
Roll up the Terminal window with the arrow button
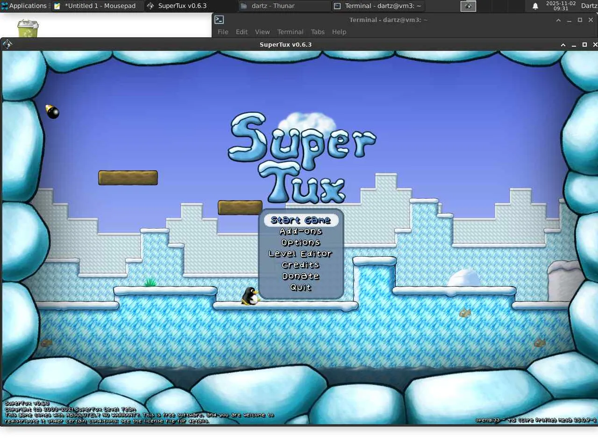coord(558,20)
